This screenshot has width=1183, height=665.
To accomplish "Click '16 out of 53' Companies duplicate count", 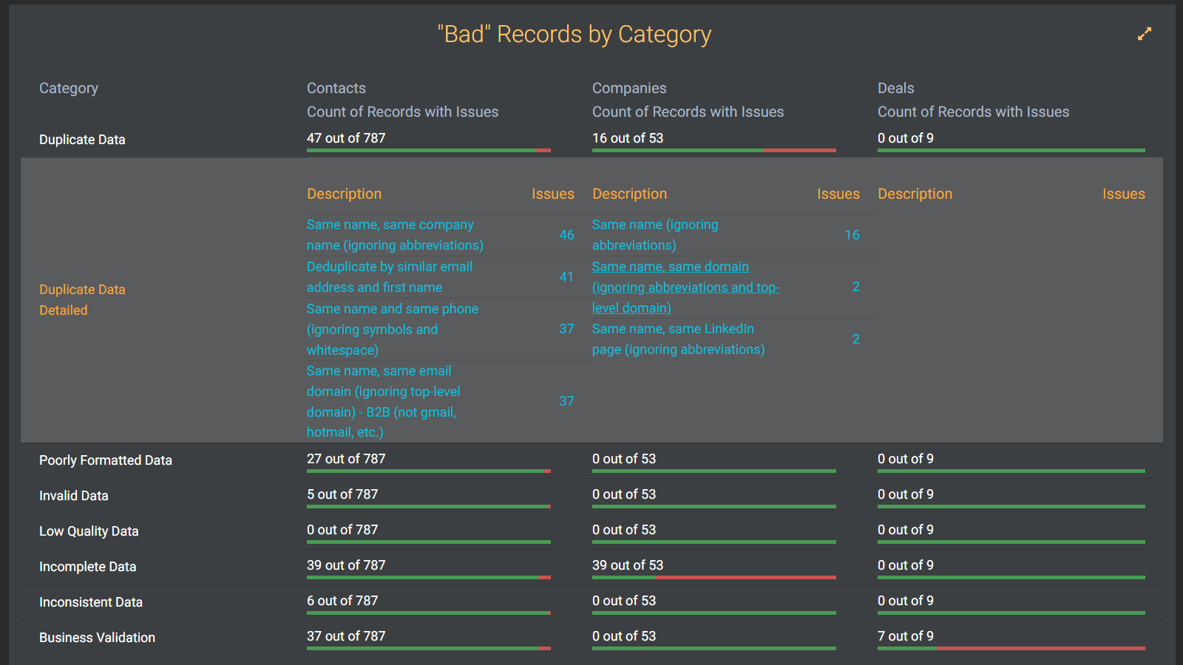I will (628, 137).
